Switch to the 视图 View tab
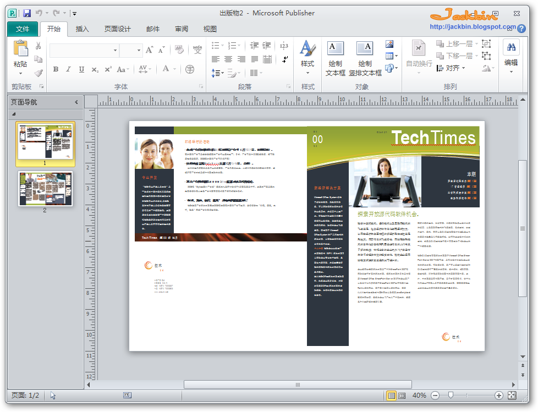This screenshot has width=538, height=412. [x=210, y=29]
